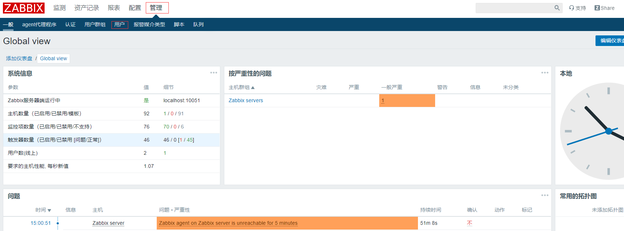Select the agent代理程序 submenu item
Image resolution: width=624 pixels, height=231 pixels.
click(39, 24)
